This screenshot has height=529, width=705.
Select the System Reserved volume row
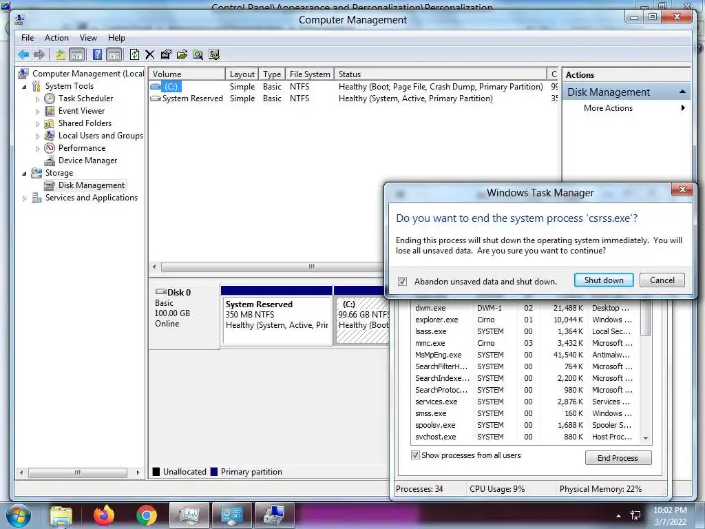coord(353,98)
